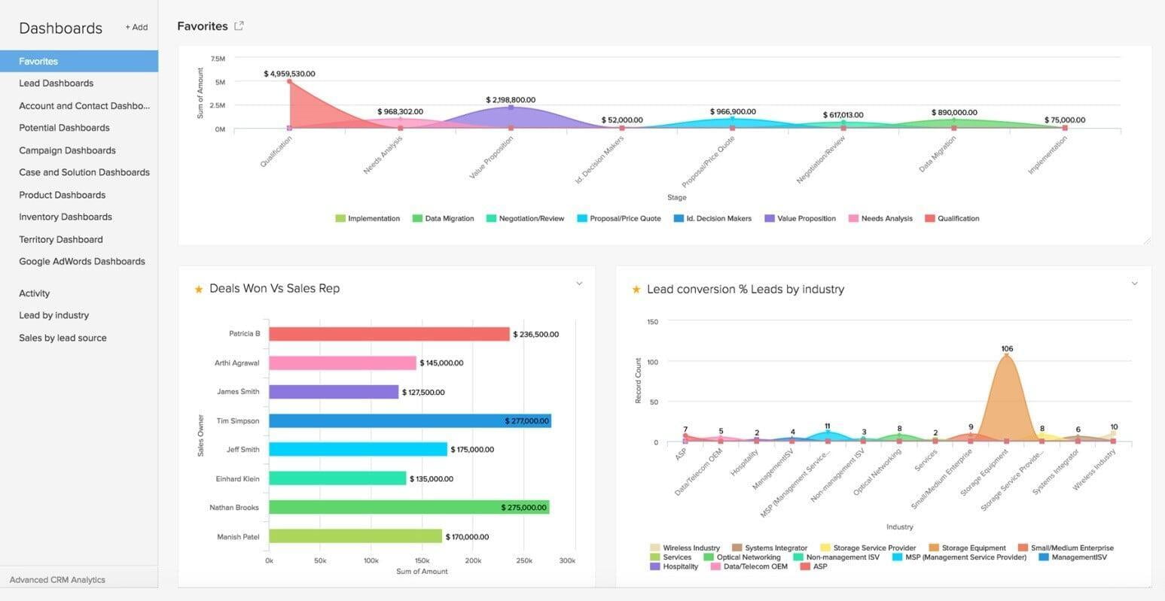
Task: Open the options chevron on Deals Won Vs Sales Rep
Action: coord(579,284)
